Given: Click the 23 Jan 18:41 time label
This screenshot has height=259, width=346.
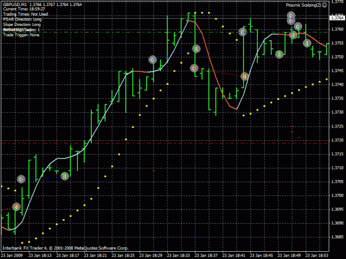Looking at the screenshot, I should [234, 255].
